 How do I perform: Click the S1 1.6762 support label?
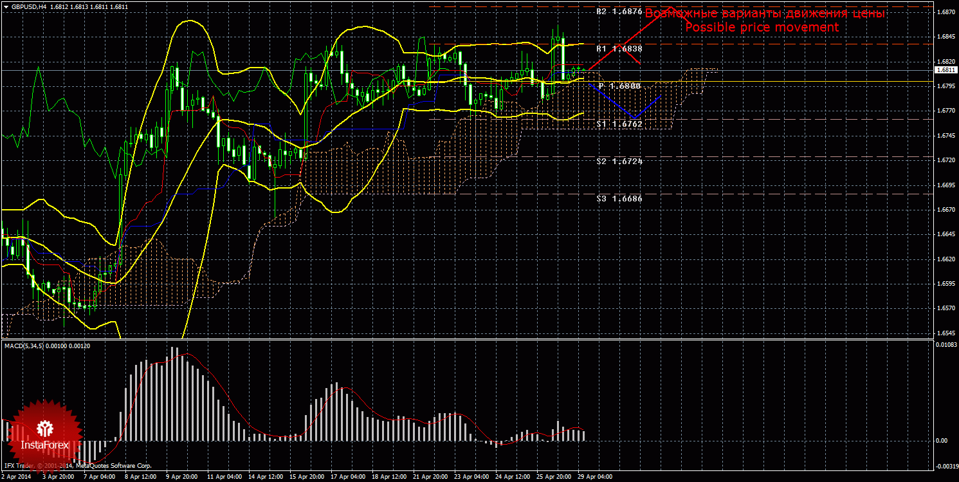(x=619, y=124)
